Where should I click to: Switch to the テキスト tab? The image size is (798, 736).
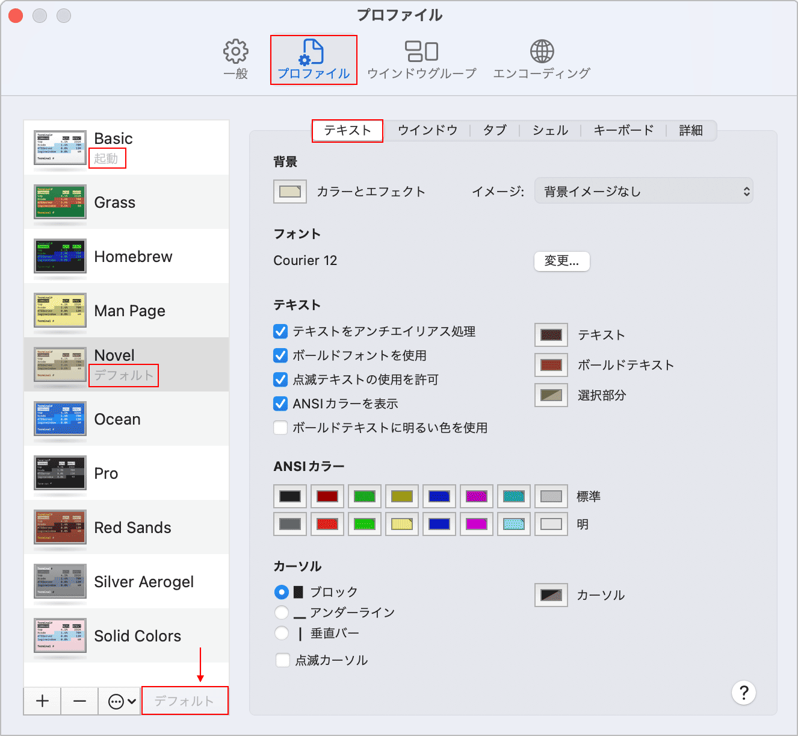point(347,131)
